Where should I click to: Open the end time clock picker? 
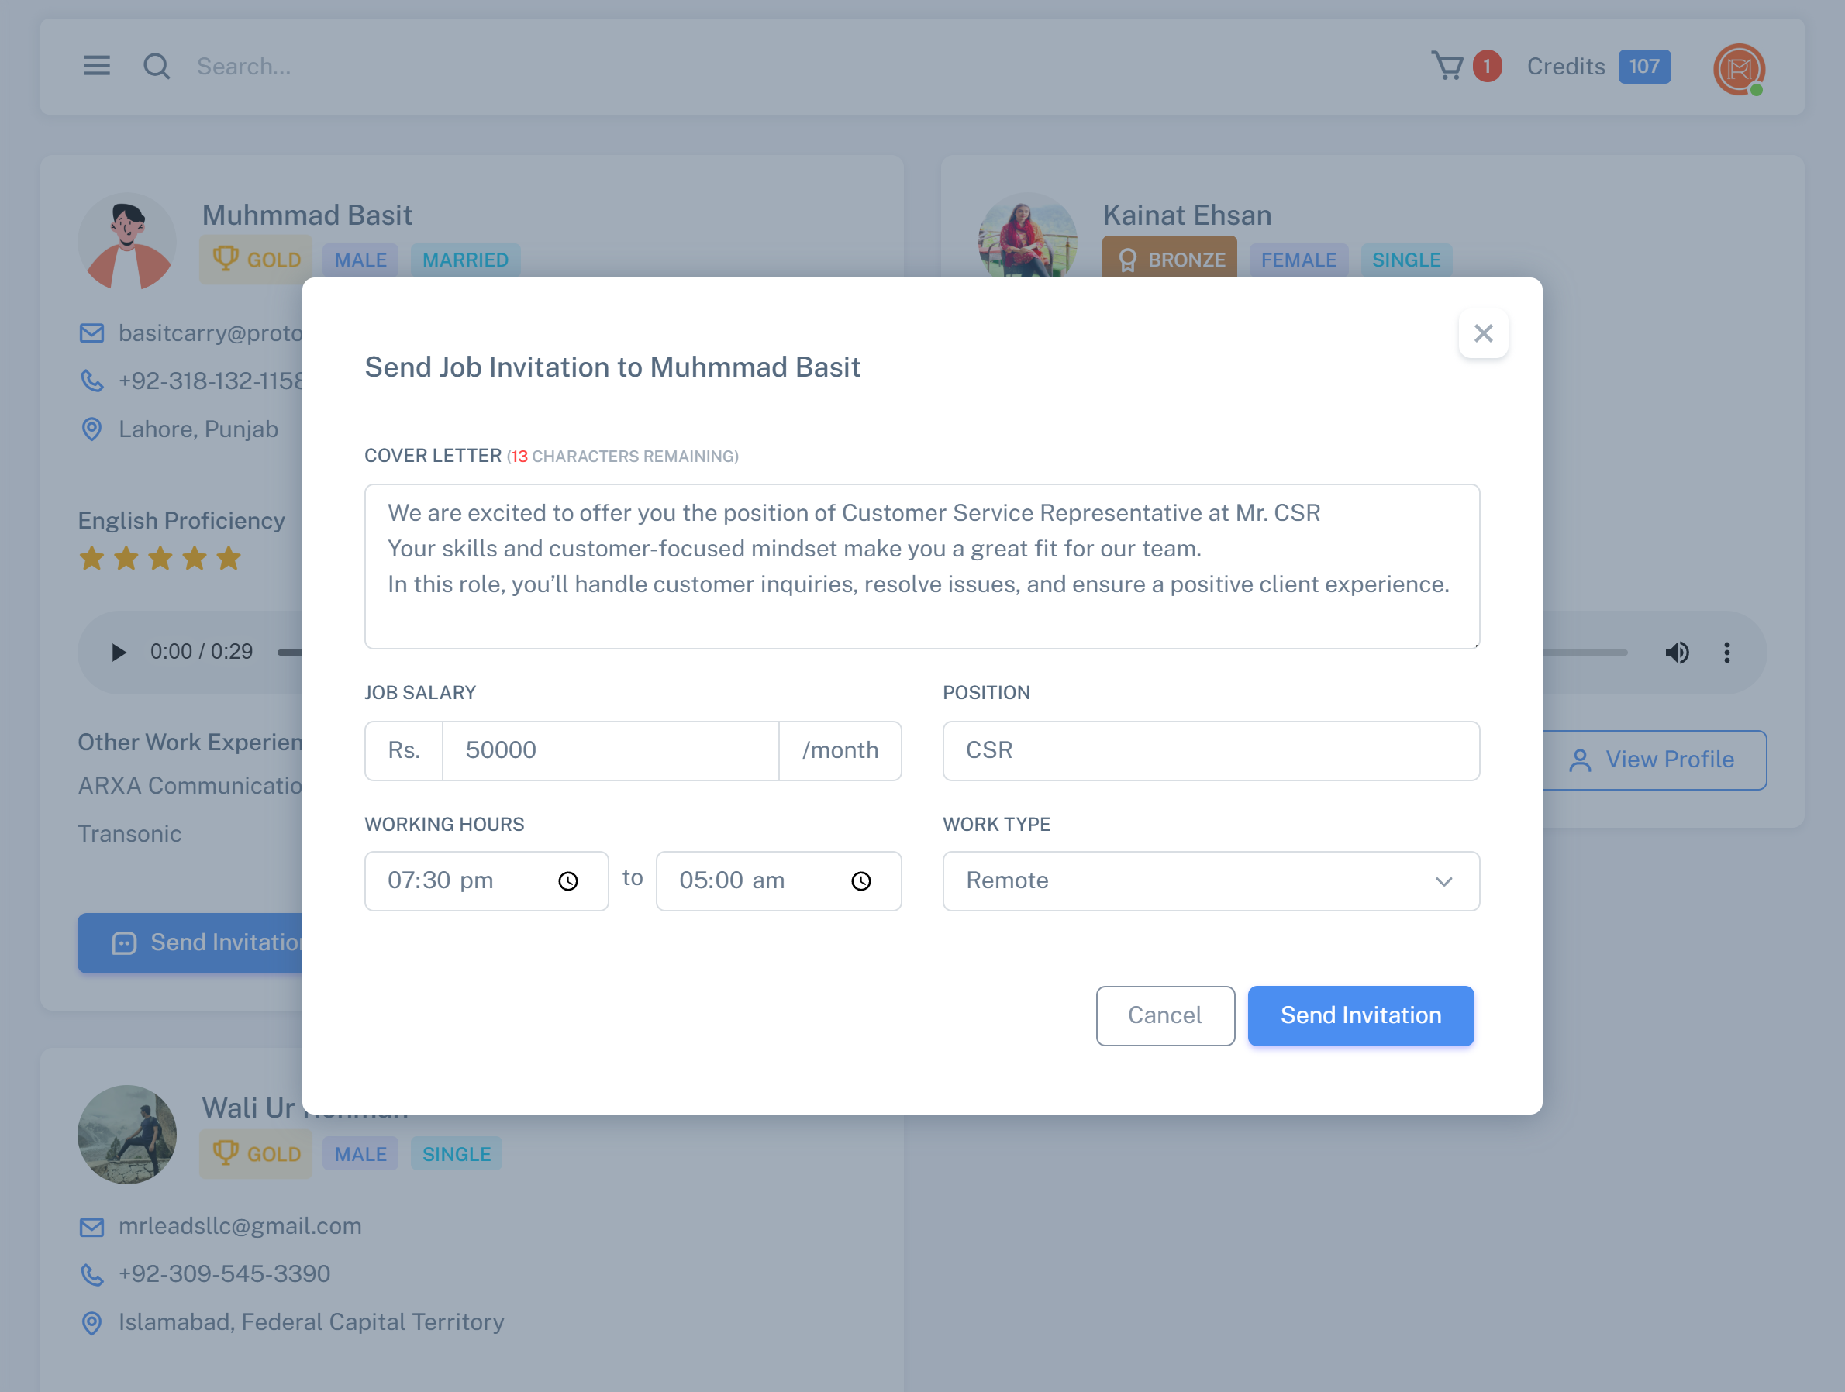click(x=860, y=881)
